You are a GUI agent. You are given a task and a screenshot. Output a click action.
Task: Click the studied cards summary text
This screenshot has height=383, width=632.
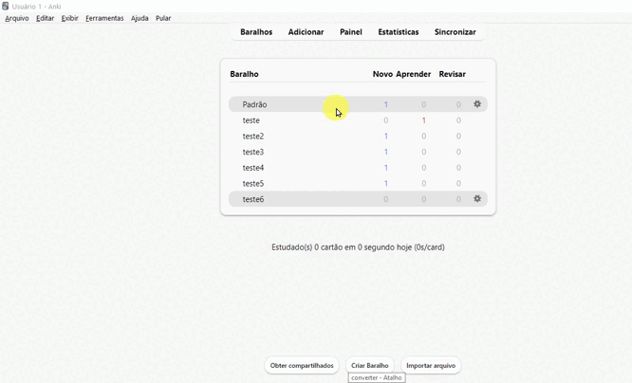tap(358, 247)
